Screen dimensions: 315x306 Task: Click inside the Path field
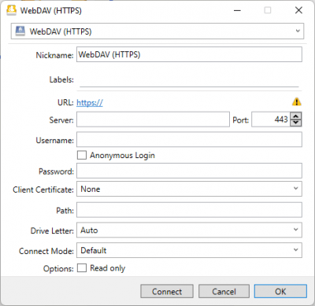tap(189, 210)
